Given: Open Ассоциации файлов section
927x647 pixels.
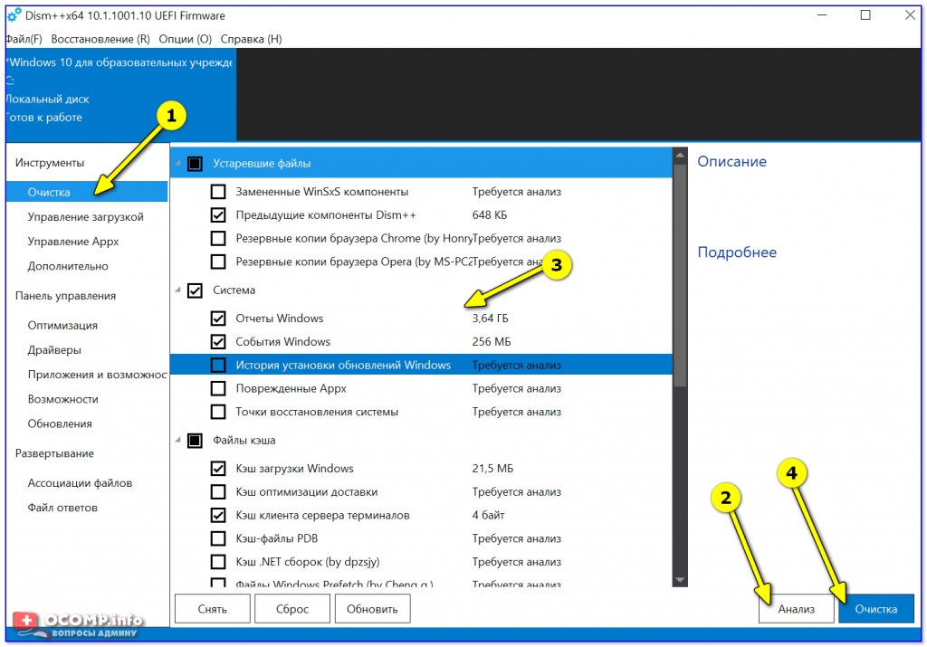Looking at the screenshot, I should (x=80, y=483).
